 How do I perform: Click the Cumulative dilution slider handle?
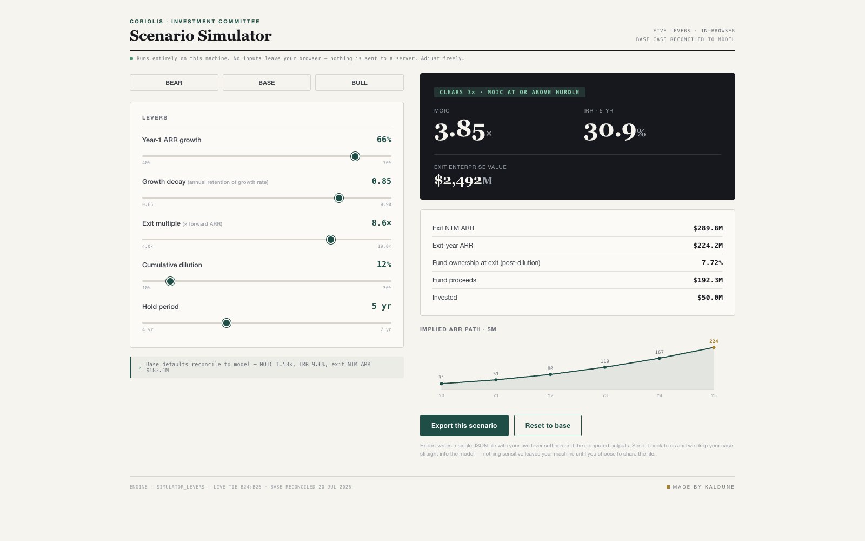point(170,281)
